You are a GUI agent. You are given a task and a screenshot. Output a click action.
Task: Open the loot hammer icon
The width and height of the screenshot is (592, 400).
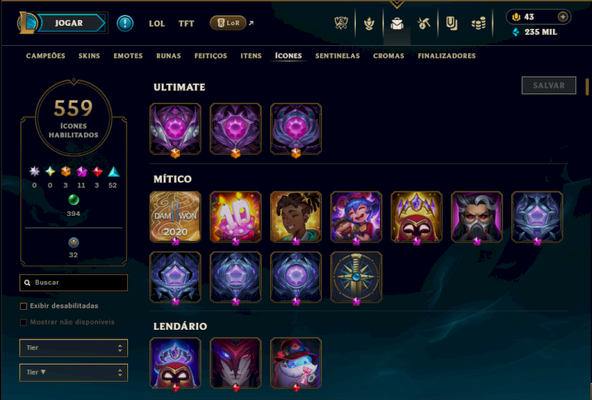point(423,24)
